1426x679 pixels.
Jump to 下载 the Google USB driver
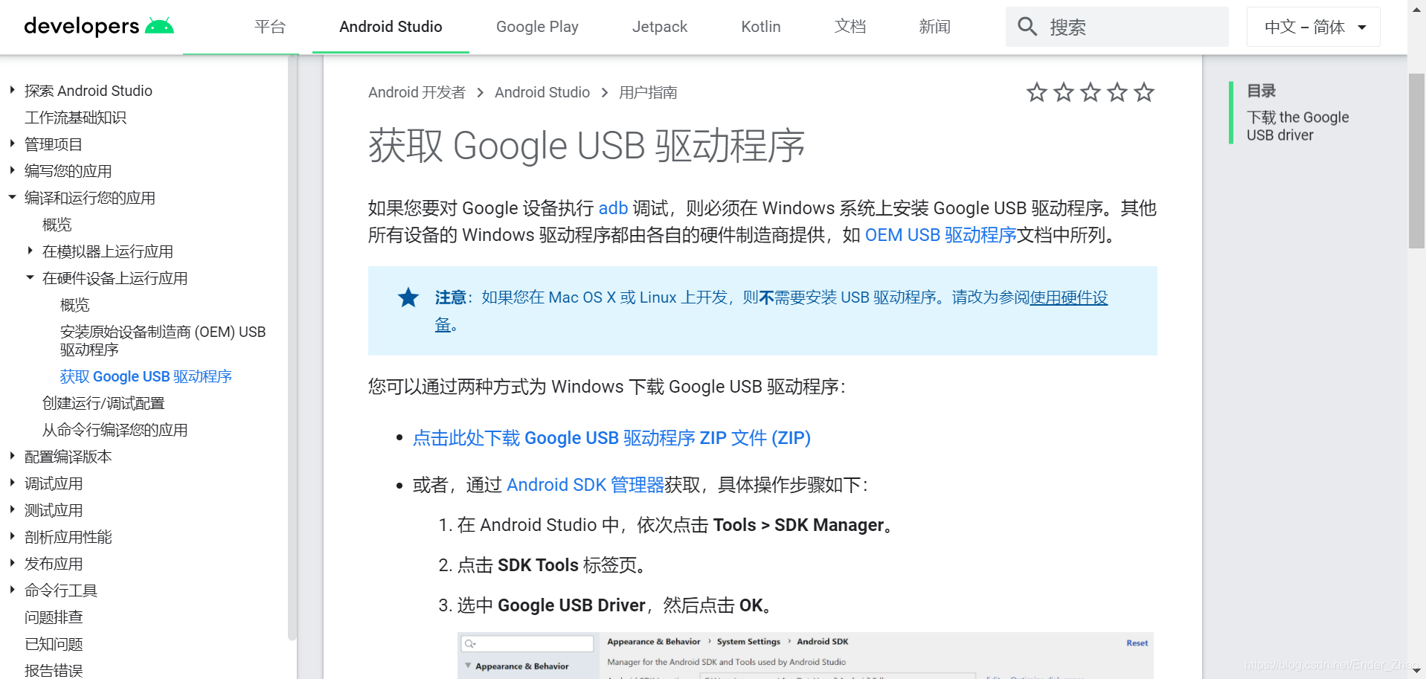click(x=1297, y=126)
